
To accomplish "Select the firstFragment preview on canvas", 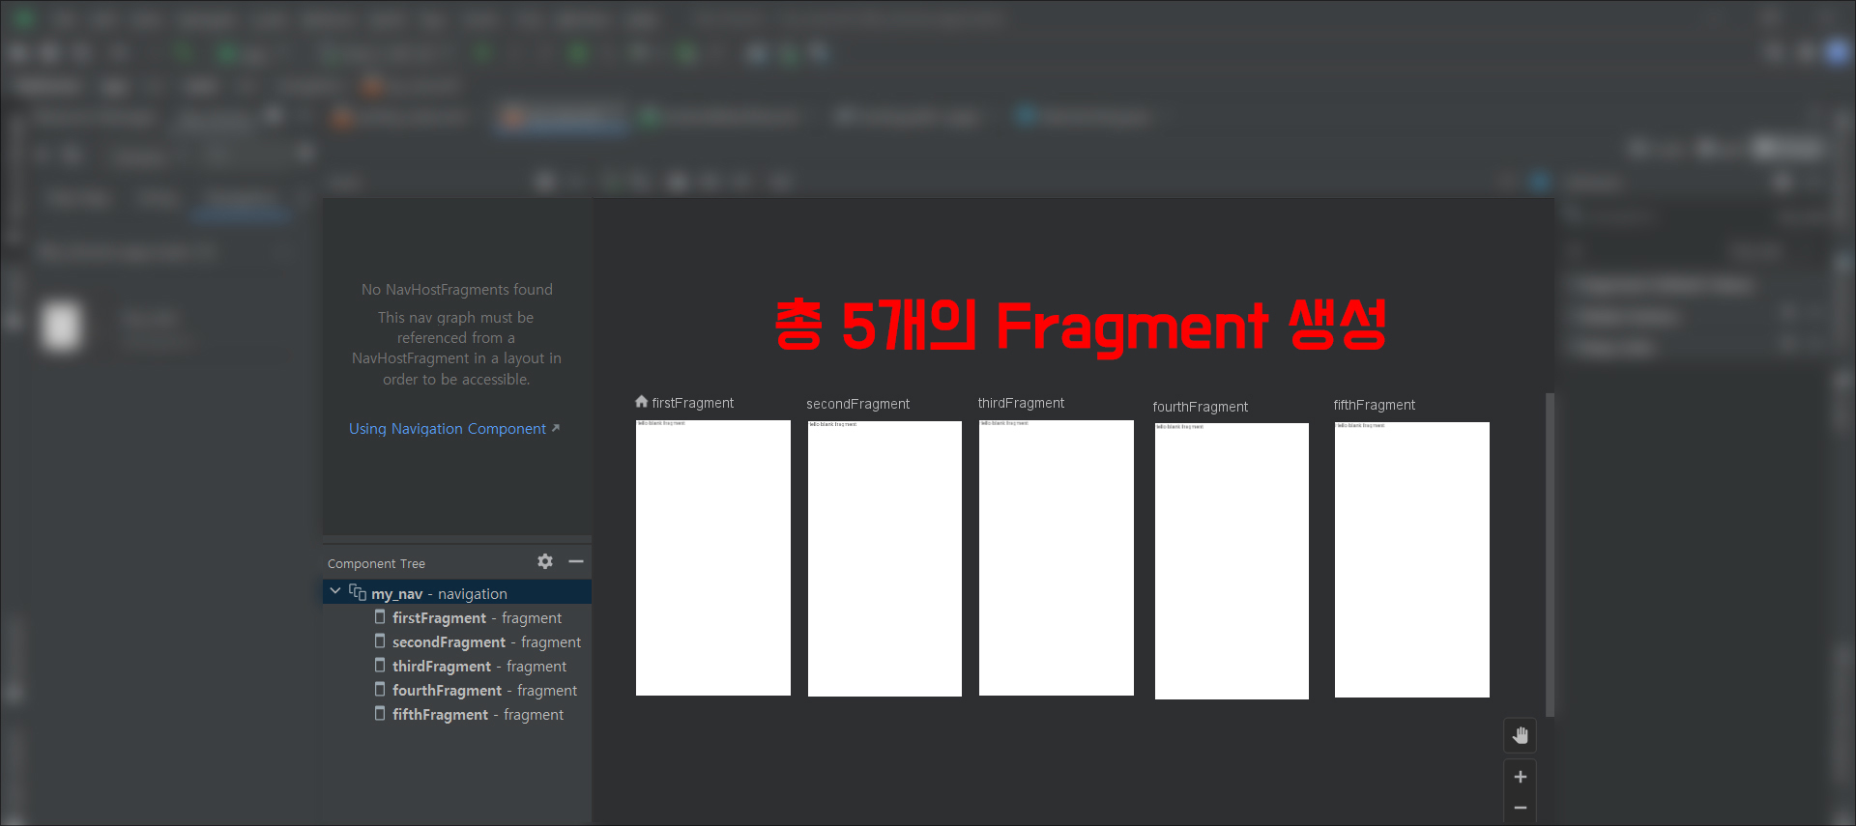I will click(713, 557).
